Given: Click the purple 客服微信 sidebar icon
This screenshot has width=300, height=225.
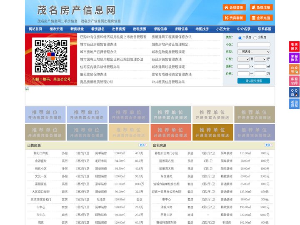Looking at the screenshot, I should 294,58.
